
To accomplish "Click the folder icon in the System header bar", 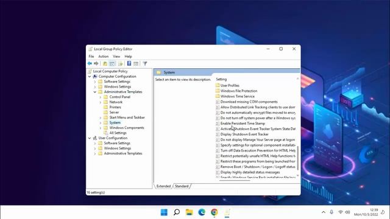I will 158,72.
